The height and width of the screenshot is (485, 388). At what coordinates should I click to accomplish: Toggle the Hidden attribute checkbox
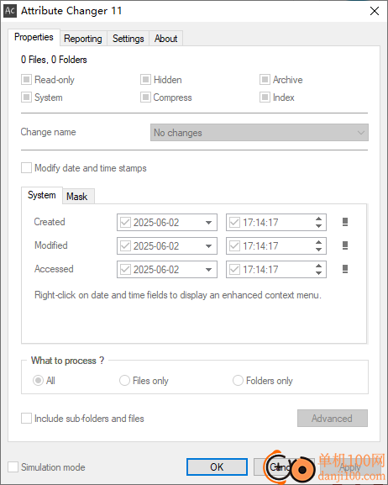(145, 80)
